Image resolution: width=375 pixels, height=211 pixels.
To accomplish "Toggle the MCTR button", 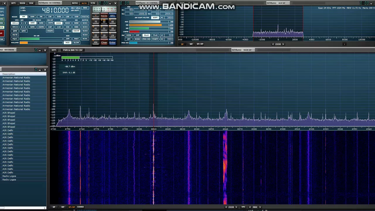I will [x=84, y=3].
